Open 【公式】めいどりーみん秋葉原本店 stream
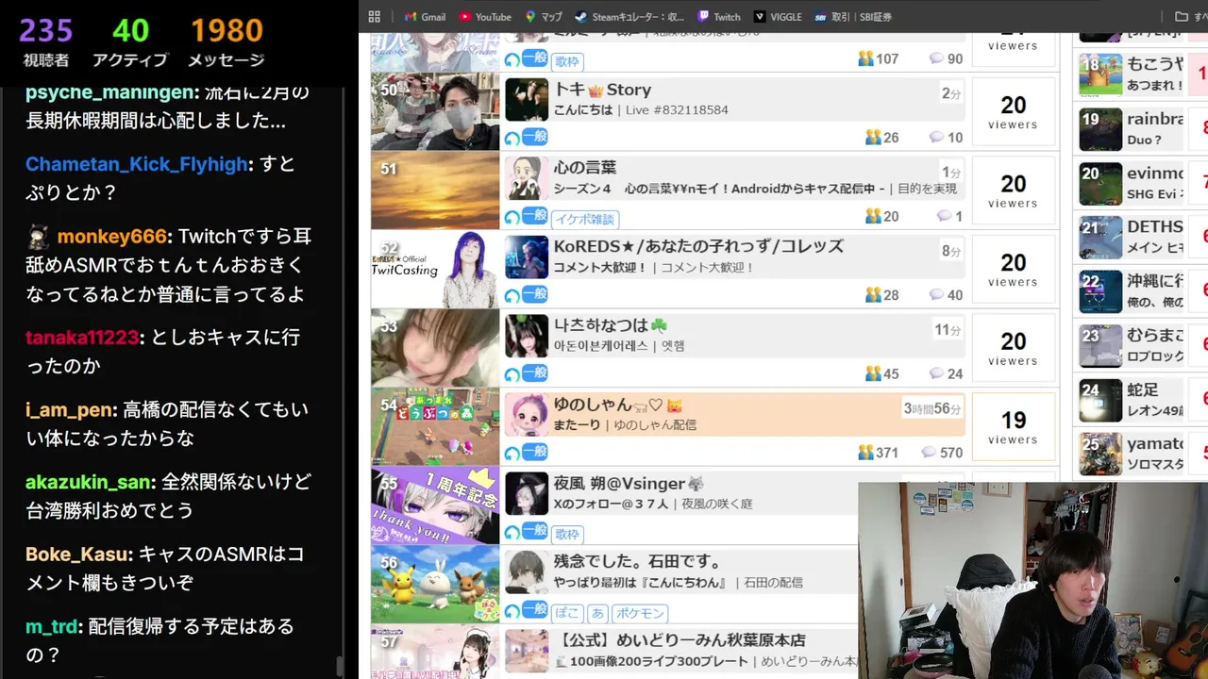 point(679,640)
